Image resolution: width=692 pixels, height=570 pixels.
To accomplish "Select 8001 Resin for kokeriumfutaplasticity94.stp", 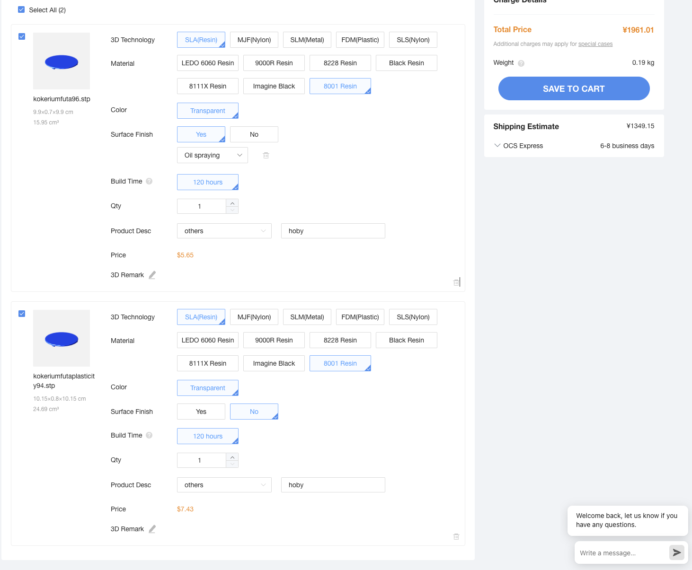I will pos(340,363).
